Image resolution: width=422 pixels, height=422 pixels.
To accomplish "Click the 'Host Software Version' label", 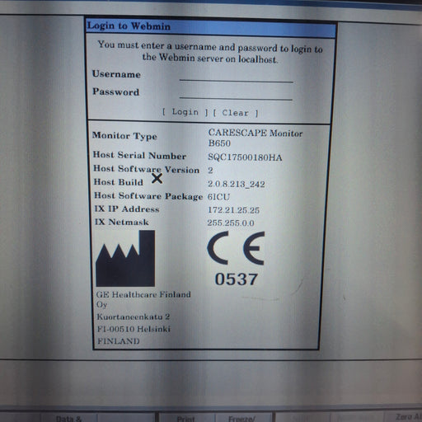I will coord(147,169).
